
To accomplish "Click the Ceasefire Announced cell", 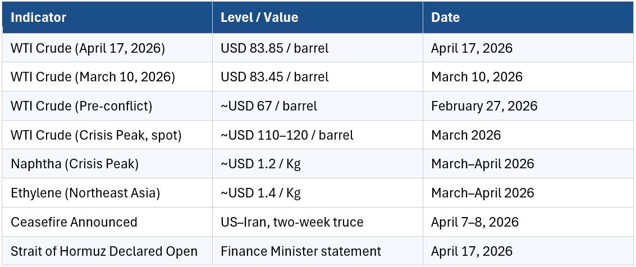I will [74, 222].
